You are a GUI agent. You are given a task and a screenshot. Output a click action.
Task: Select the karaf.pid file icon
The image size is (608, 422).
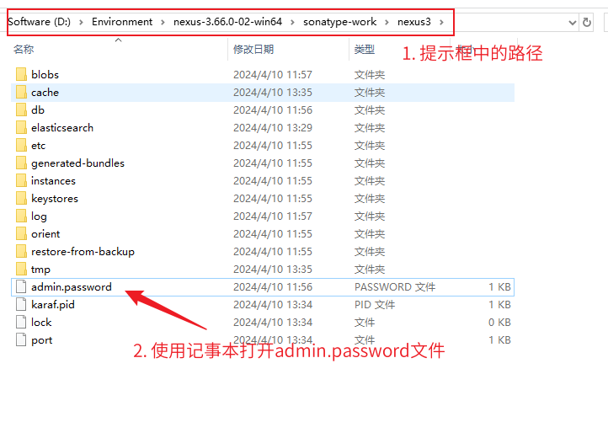coord(21,305)
